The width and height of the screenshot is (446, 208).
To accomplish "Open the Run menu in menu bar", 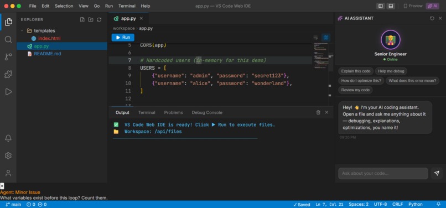I will 109,6.
